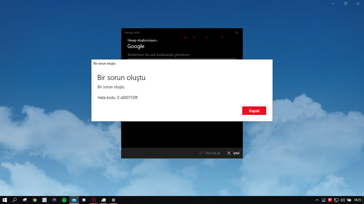Open taskbar search magnifier
The image size is (364, 204).
[x=15, y=200]
